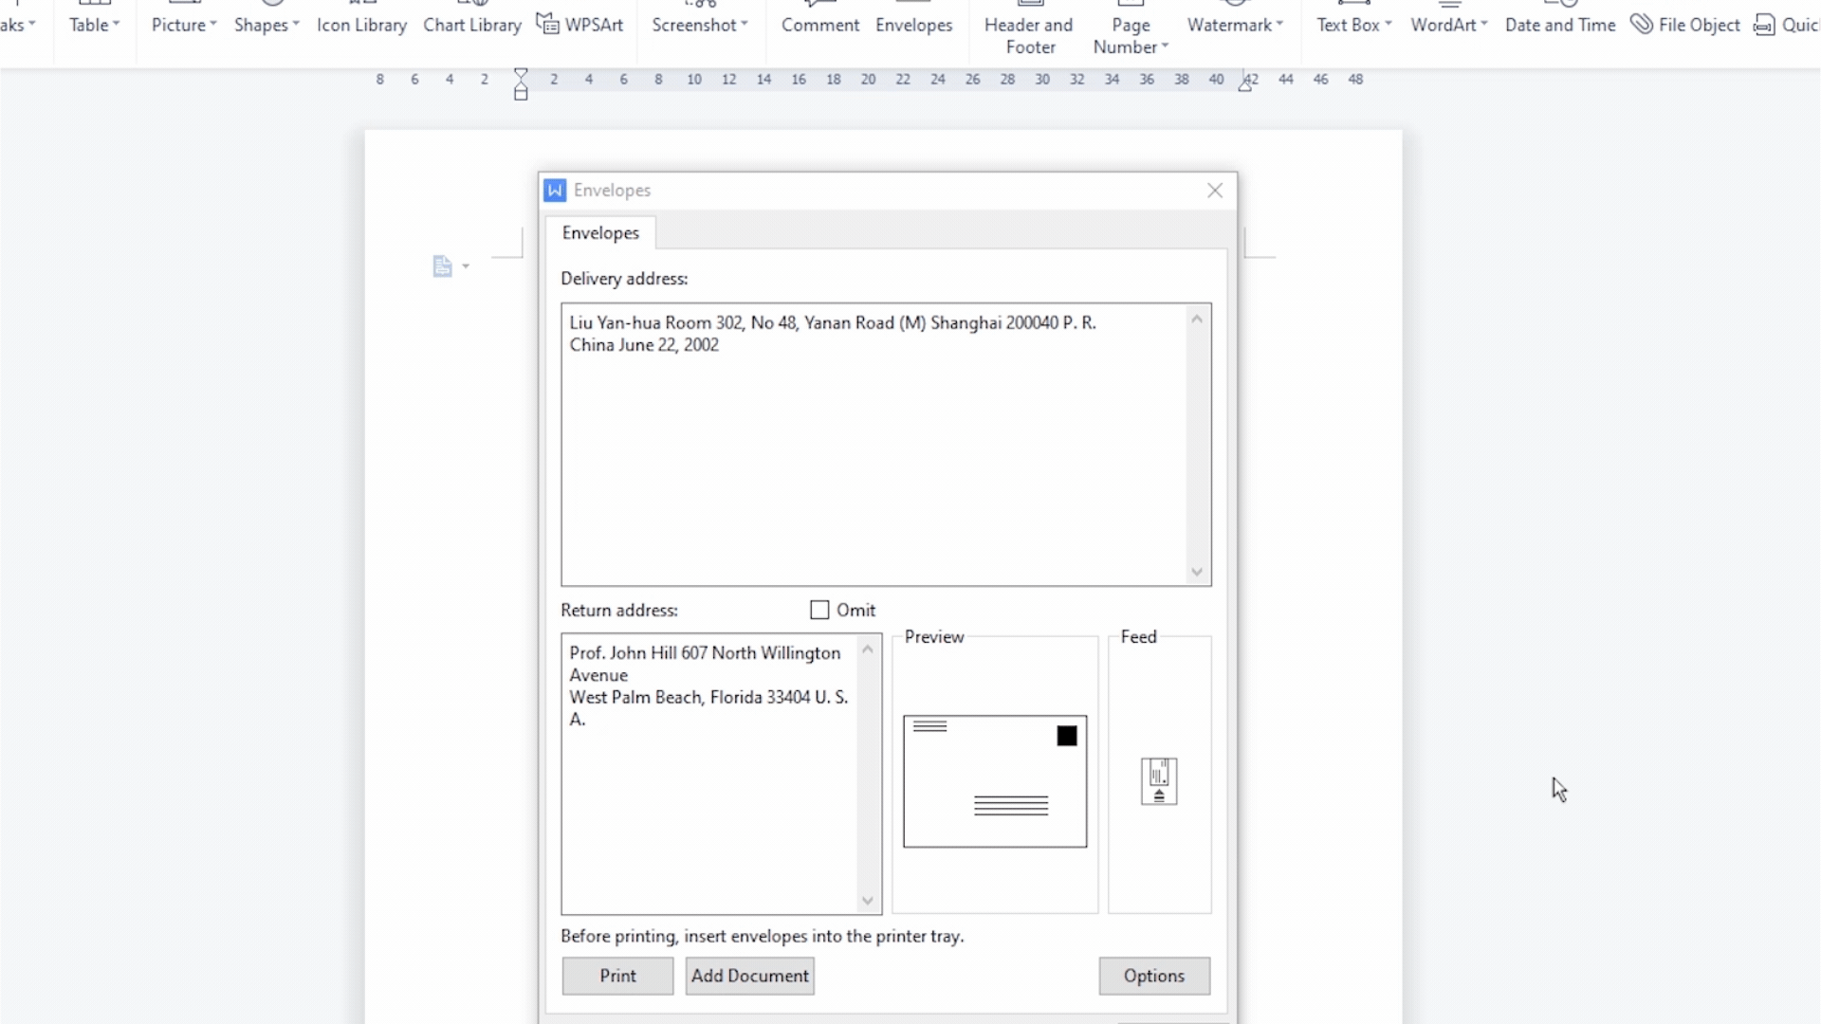Select the Envelopes tab in dialog
Screen dimensions: 1821x1024
pyautogui.click(x=600, y=232)
